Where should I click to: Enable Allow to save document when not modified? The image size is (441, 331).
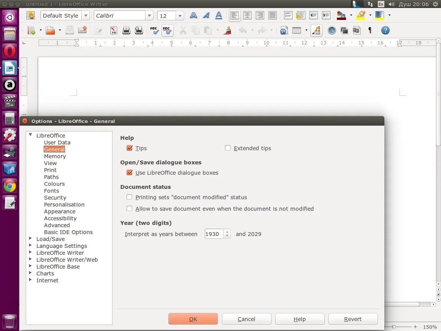pyautogui.click(x=129, y=208)
